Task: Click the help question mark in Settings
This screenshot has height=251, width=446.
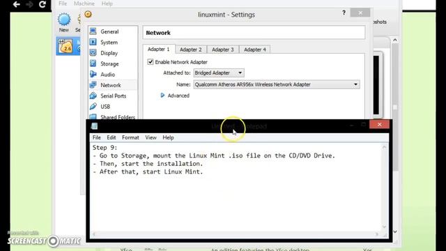Action: [344, 13]
